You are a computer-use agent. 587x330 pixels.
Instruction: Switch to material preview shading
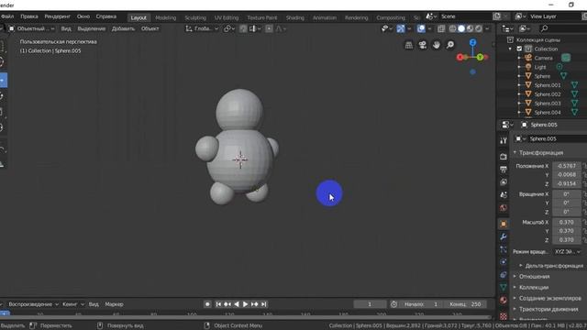[x=470, y=28]
